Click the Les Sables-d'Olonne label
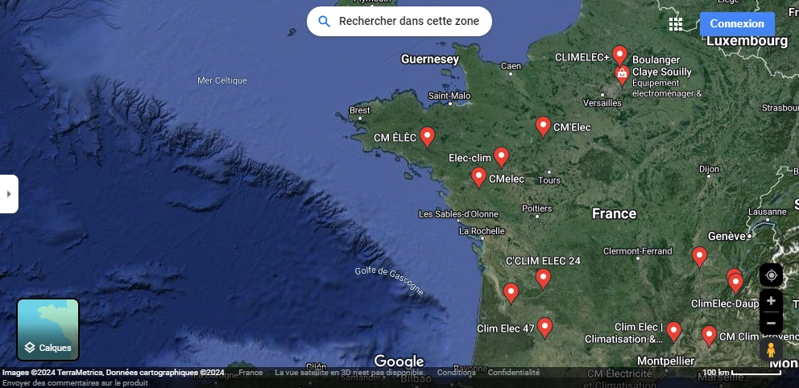Image resolution: width=799 pixels, height=388 pixels. click(x=458, y=214)
